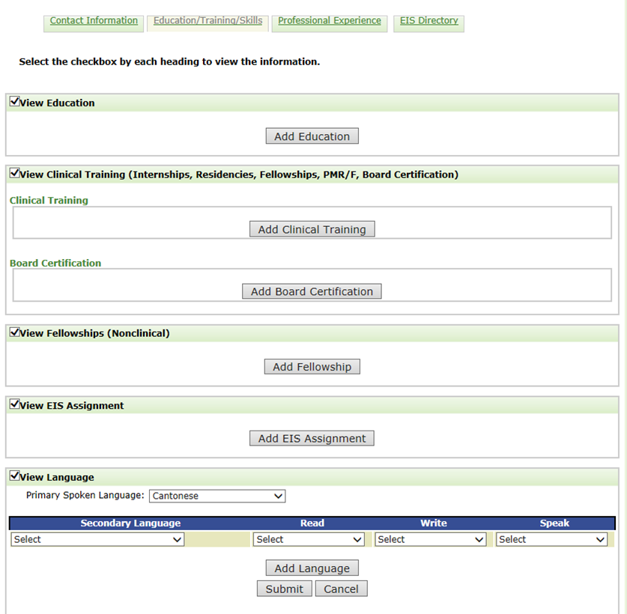Image resolution: width=627 pixels, height=614 pixels.
Task: Uncheck the View Education checkbox
Action: 14,101
